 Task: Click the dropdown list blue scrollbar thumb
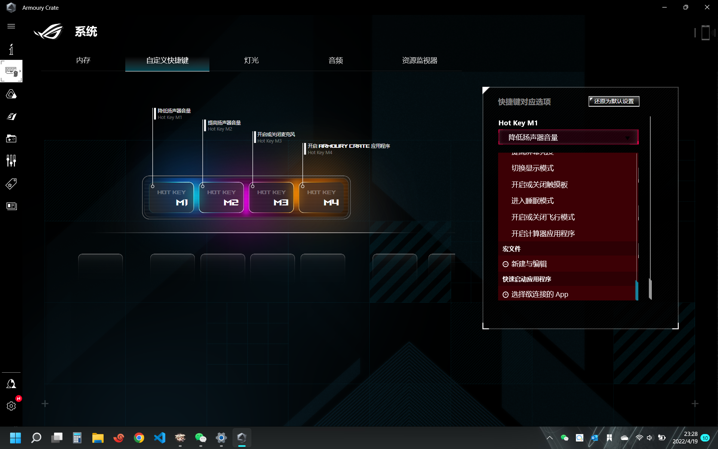tap(637, 290)
